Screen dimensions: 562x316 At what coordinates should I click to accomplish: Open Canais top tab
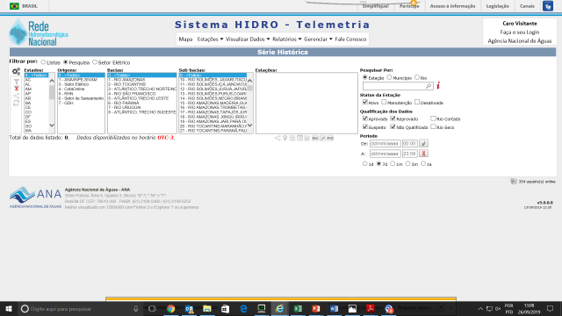(527, 6)
